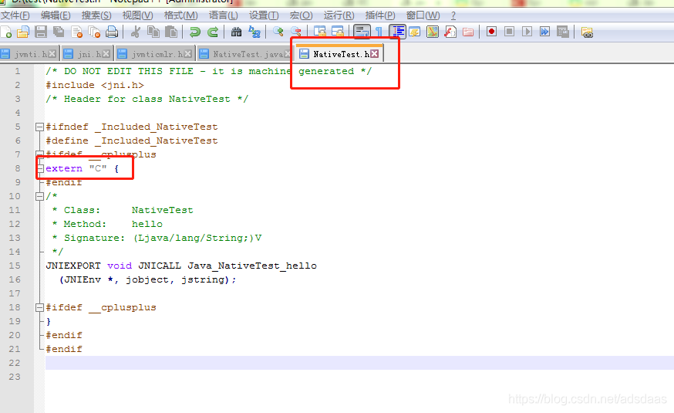Viewport: 674px width, 413px height.
Task: Close the jvmticmlr.h tab
Action: coord(188,54)
